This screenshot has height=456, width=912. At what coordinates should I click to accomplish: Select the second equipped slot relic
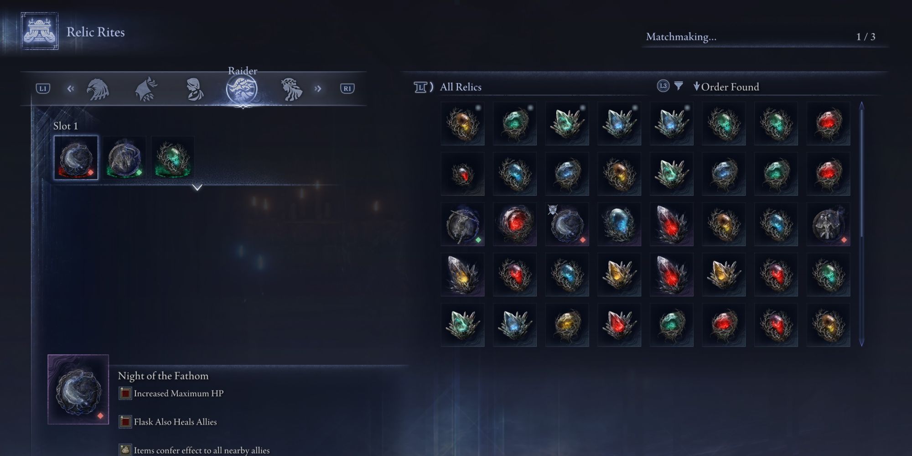124,157
